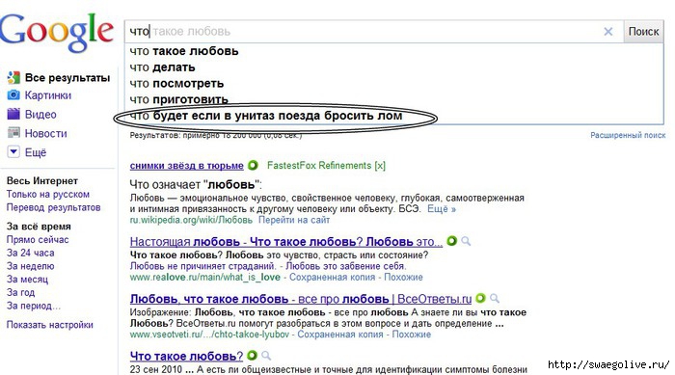Filter results За месяц
675x375 pixels.
coord(27,280)
